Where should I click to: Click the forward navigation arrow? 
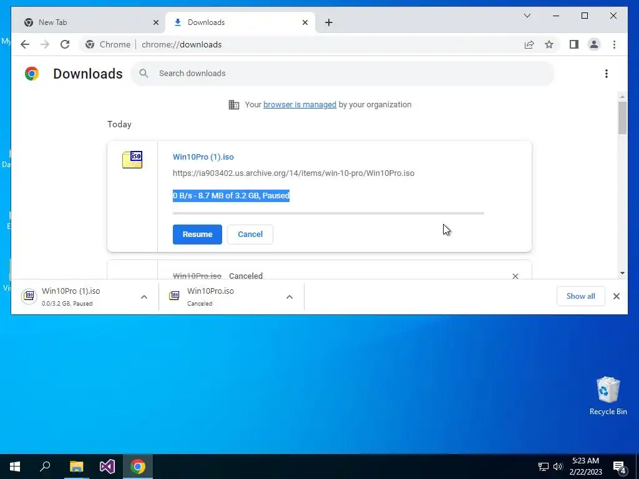[x=45, y=44]
